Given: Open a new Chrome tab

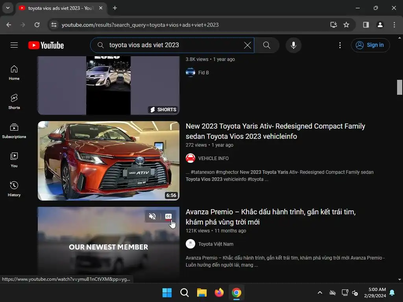Looking at the screenshot, I should tap(115, 8).
